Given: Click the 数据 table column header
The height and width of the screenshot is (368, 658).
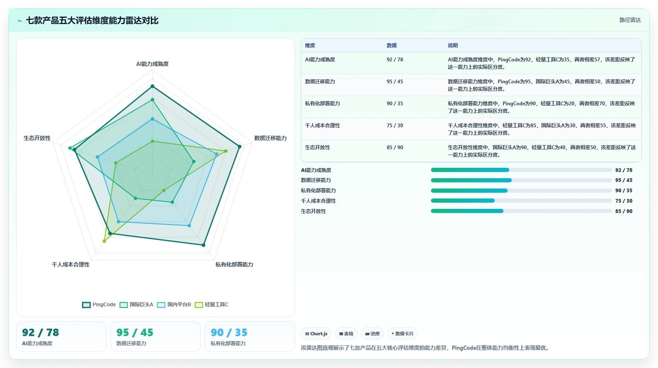Looking at the screenshot, I should [392, 46].
